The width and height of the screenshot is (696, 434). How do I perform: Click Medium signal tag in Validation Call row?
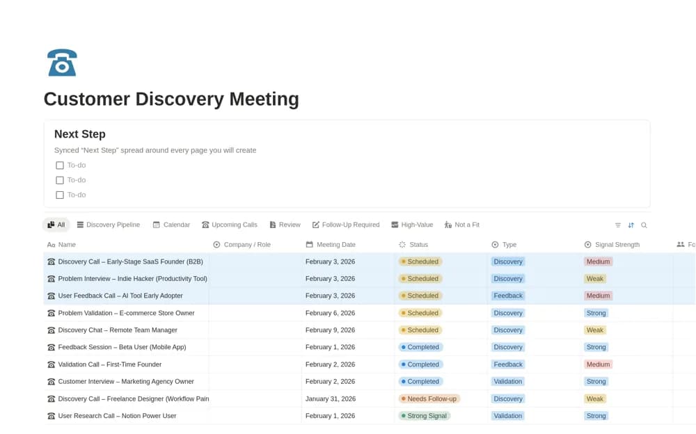point(598,364)
